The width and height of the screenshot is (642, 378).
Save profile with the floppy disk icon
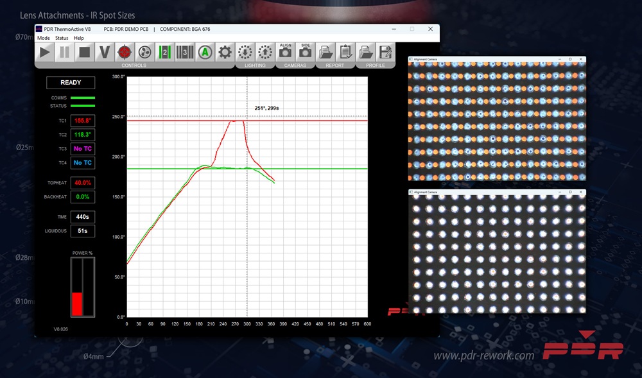pyautogui.click(x=385, y=52)
